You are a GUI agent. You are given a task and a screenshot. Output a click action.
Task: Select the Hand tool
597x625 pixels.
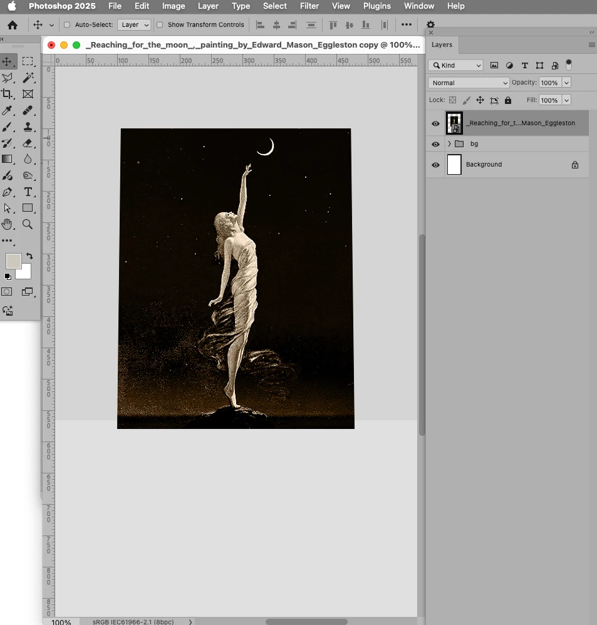point(7,224)
